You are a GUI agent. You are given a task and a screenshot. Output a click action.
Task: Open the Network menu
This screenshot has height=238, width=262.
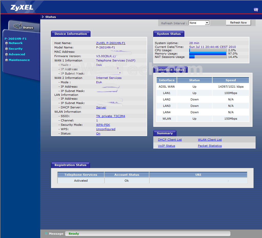[x=16, y=43]
